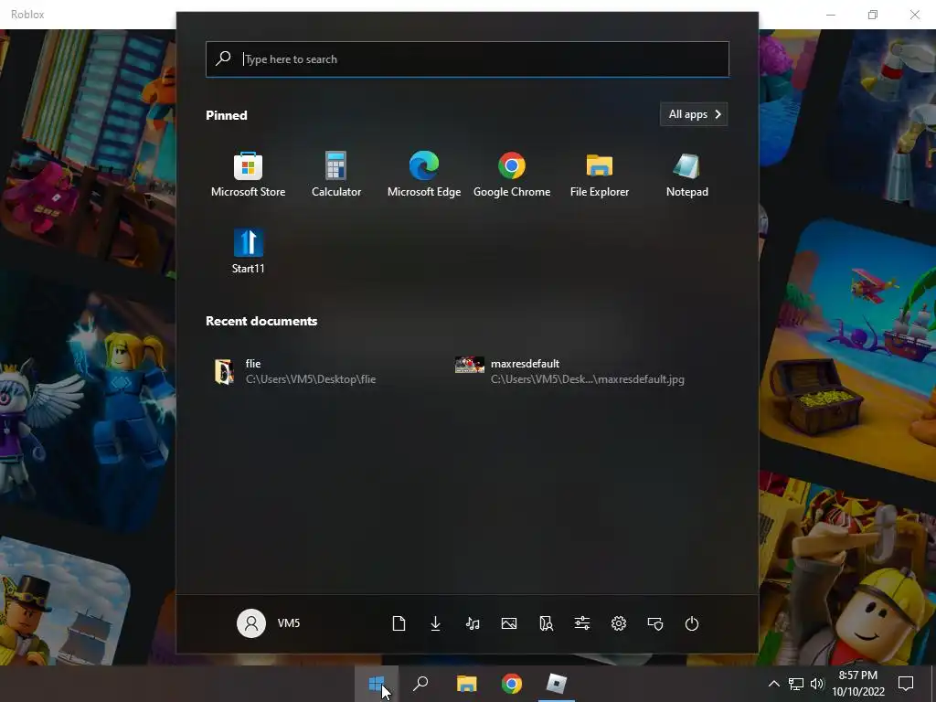Open volume control tray icon
Screen dimensions: 936x702
tap(817, 684)
